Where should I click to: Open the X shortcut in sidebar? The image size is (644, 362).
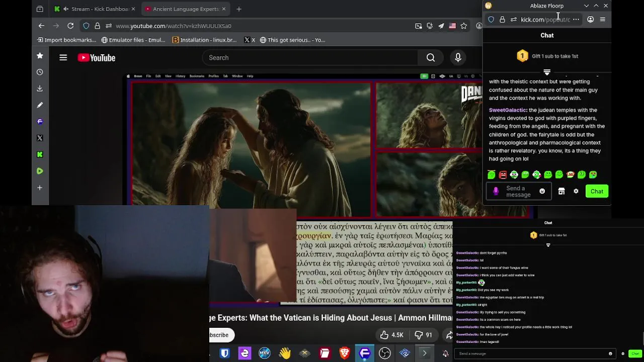point(40,138)
